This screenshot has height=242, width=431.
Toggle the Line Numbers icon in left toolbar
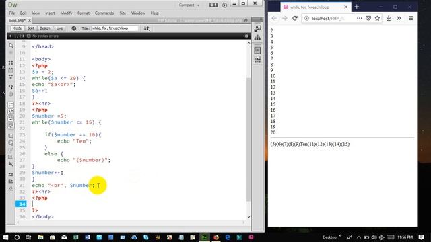point(11,105)
